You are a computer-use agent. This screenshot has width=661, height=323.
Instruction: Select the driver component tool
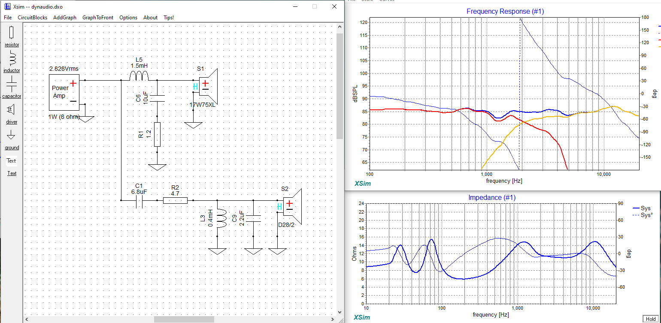(12, 114)
